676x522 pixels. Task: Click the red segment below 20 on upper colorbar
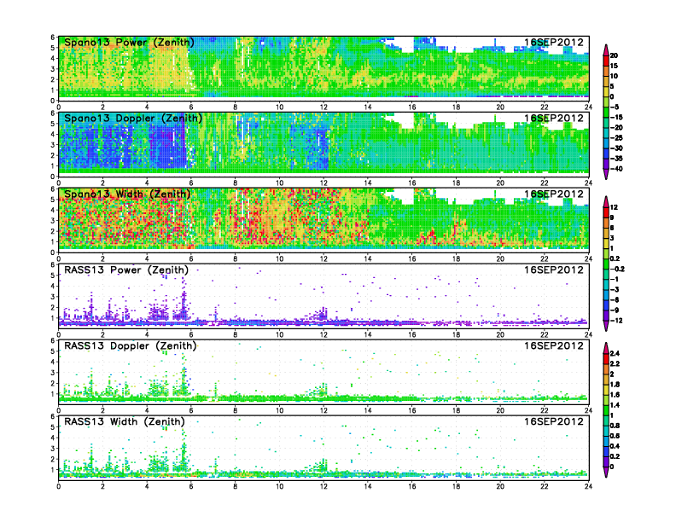606,61
